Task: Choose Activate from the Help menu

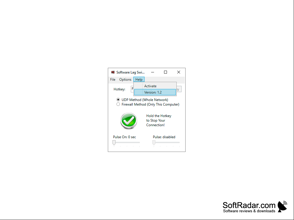Action: pos(155,86)
